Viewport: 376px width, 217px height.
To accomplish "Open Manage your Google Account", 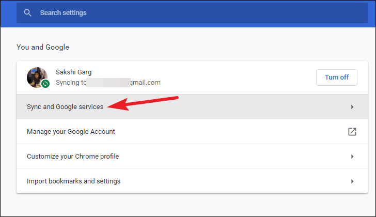I will tap(192, 132).
